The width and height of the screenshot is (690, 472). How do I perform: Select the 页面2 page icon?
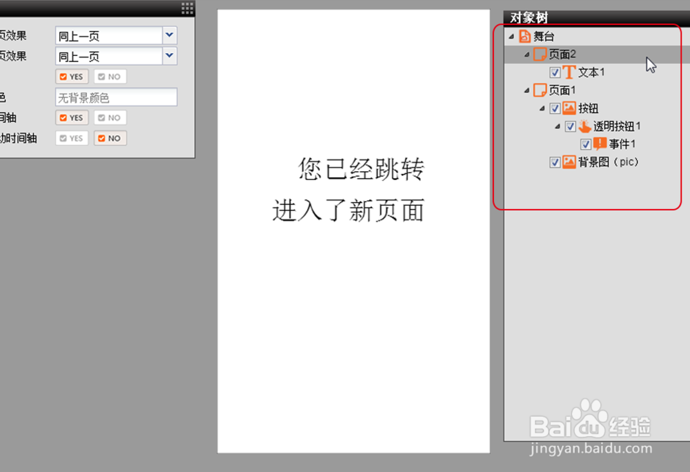(x=539, y=54)
